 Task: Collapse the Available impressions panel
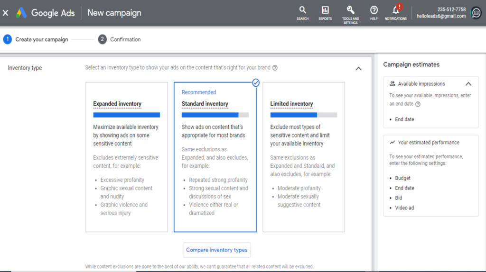coord(468,84)
